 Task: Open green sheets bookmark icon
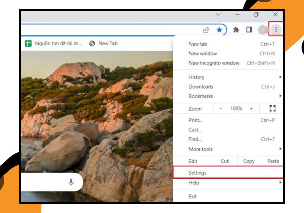pos(28,43)
